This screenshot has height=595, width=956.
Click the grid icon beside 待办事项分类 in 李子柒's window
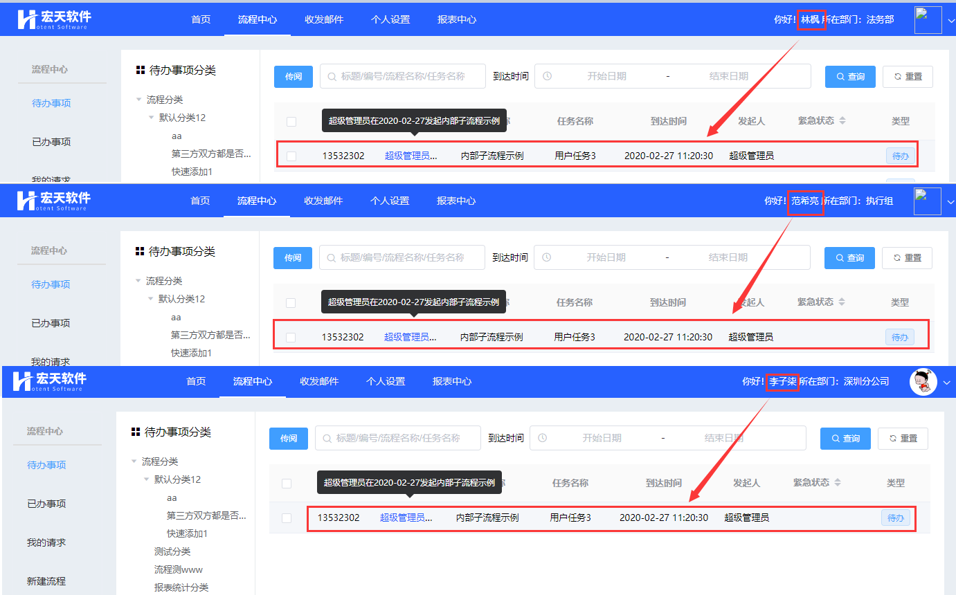[136, 432]
